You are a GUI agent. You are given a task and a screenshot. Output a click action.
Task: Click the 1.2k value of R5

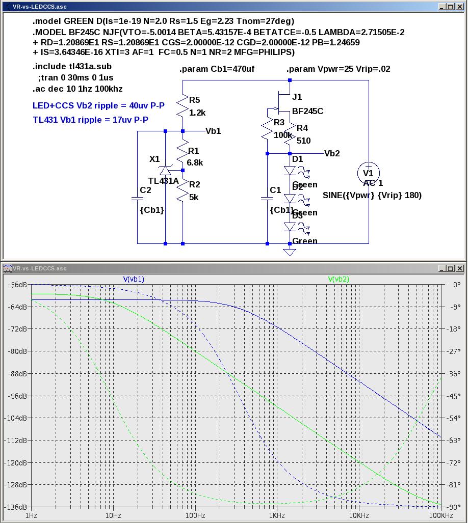[x=197, y=113]
